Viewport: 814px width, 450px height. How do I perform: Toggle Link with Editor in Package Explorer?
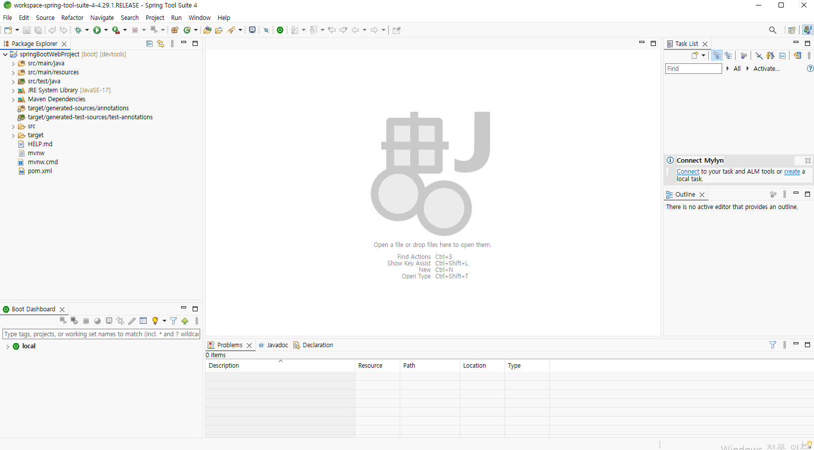(161, 44)
